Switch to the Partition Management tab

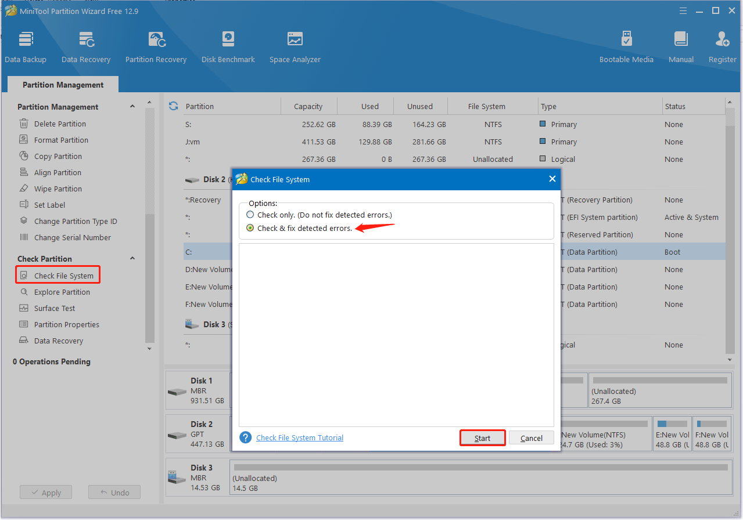[x=63, y=85]
